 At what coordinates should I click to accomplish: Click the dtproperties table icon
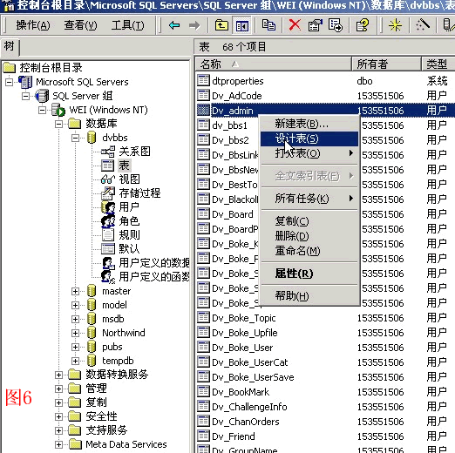pos(203,80)
